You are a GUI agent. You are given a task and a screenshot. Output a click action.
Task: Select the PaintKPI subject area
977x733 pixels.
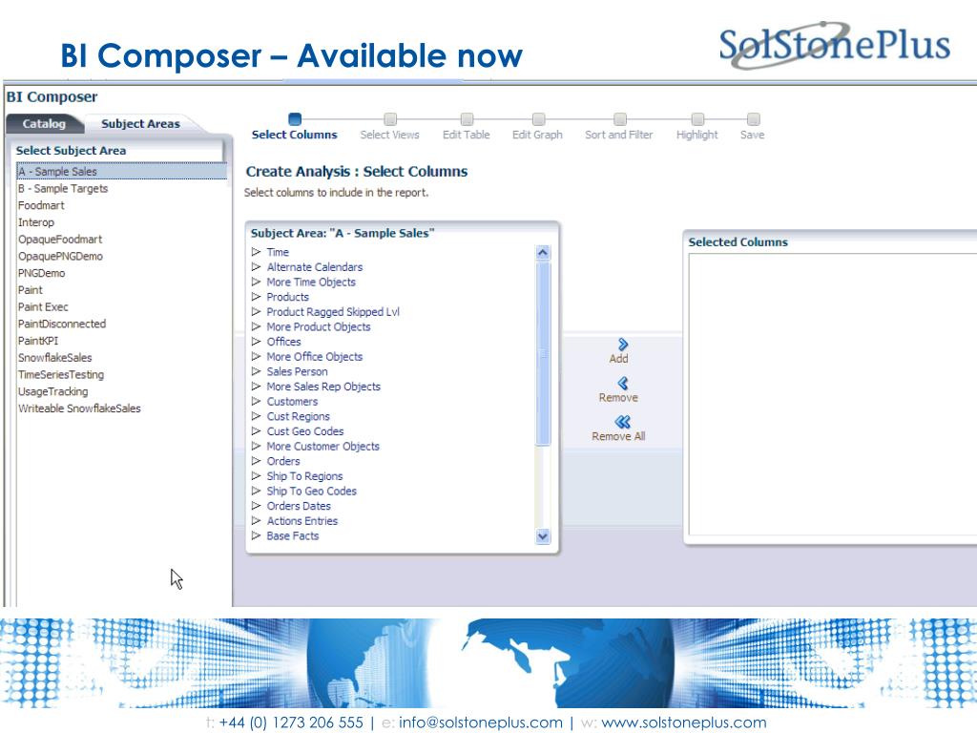pyautogui.click(x=38, y=341)
